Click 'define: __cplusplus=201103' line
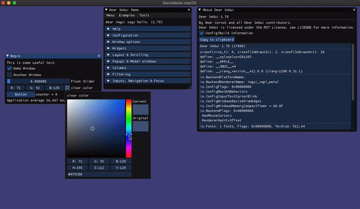Screen dimensions: 360x209 [225, 57]
